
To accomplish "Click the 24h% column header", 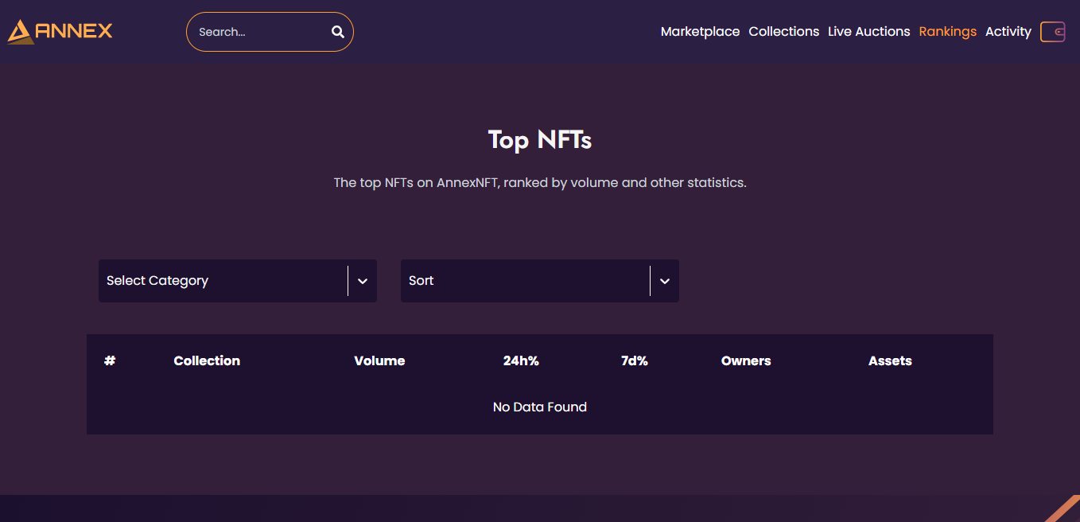I will click(x=521, y=361).
